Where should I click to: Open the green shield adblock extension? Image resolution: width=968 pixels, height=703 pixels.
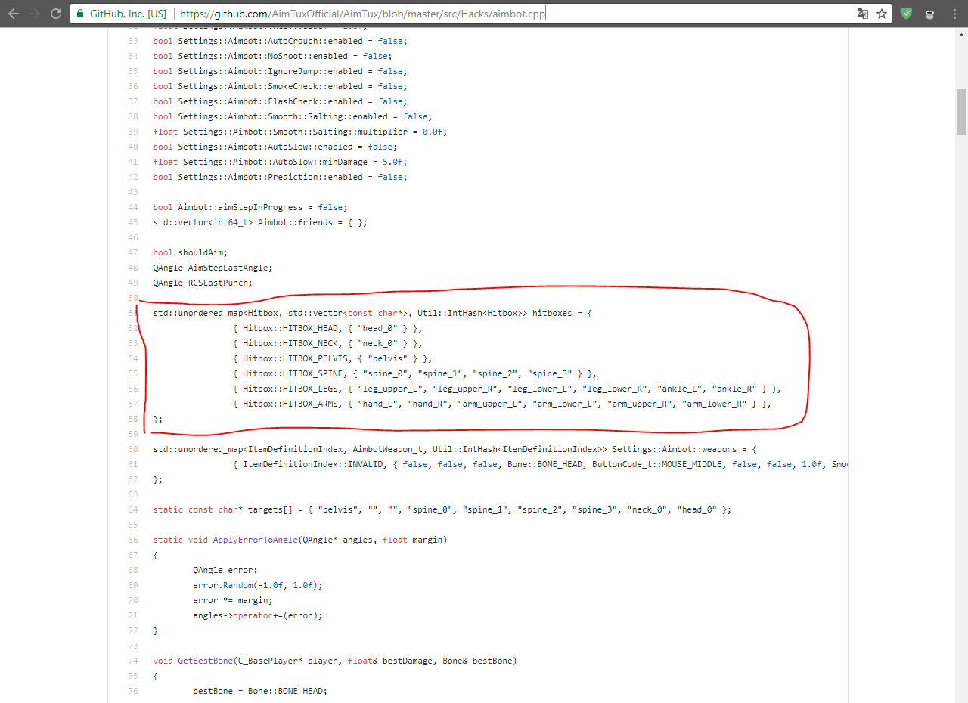click(906, 14)
